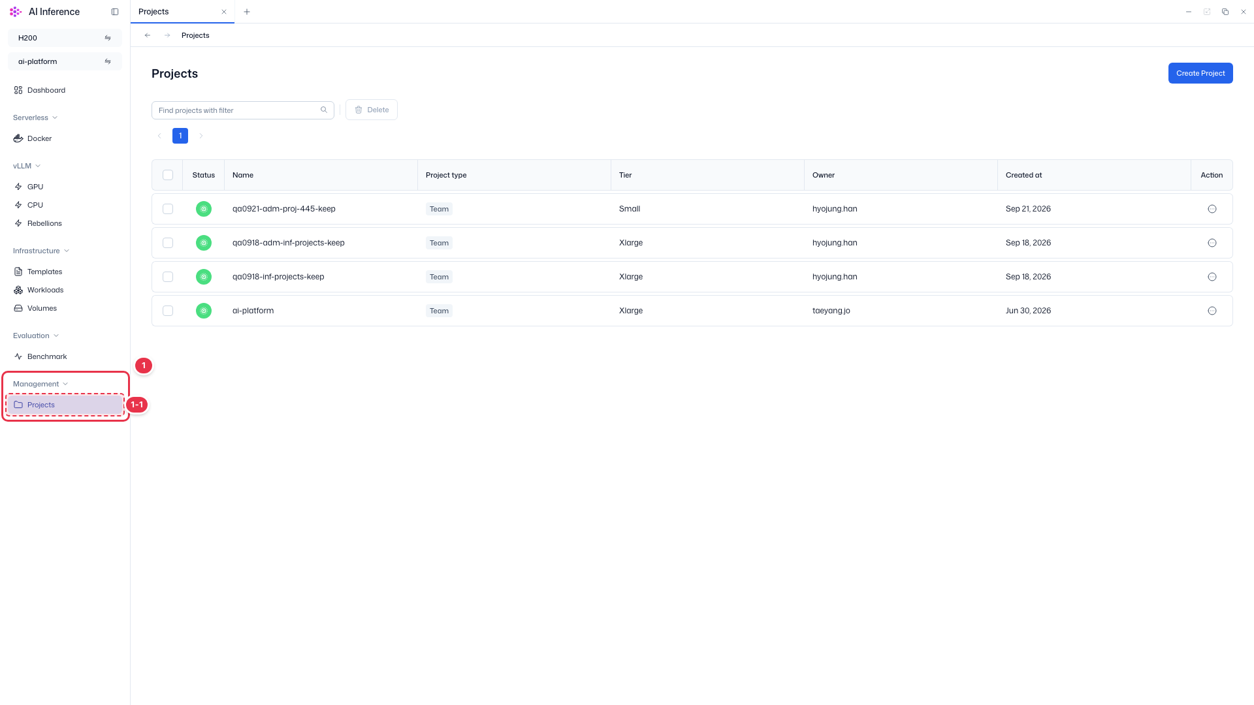Image resolution: width=1254 pixels, height=705 pixels.
Task: Go to next page with right chevron
Action: (x=201, y=136)
